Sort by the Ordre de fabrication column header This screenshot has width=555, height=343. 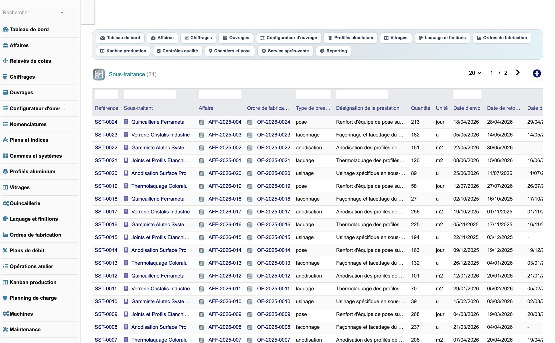click(268, 108)
